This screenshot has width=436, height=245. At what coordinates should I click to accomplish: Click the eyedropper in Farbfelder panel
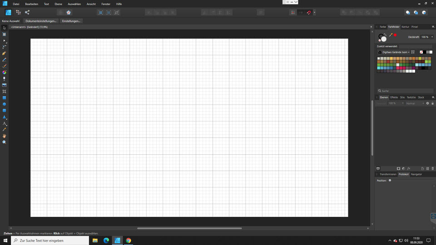point(391,35)
